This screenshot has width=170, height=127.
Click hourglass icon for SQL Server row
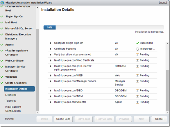pos(137,66)
